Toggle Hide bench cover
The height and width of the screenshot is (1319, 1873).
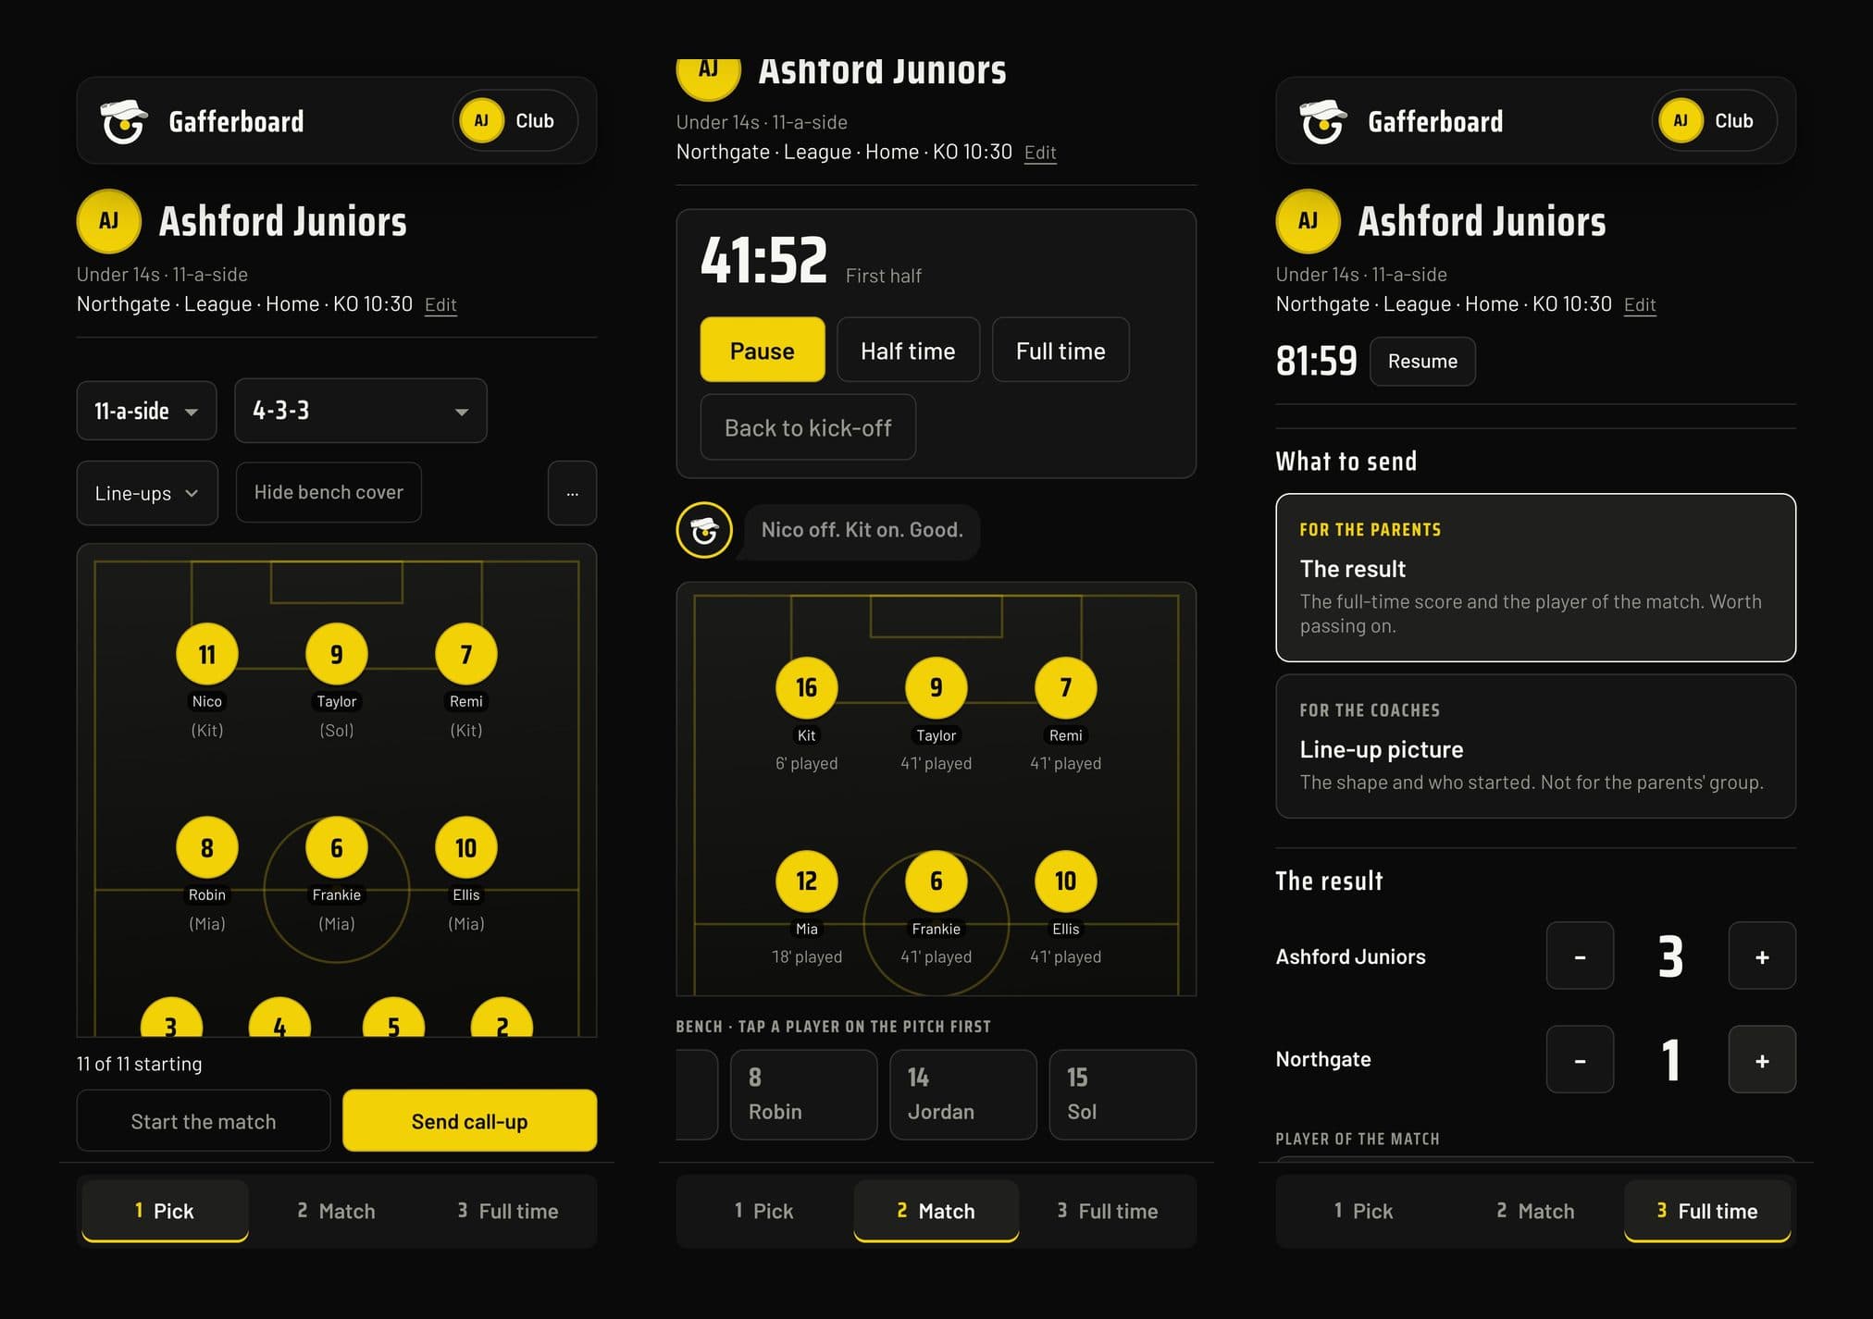click(329, 492)
